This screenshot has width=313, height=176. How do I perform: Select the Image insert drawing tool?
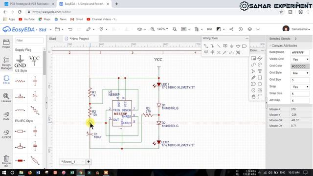(260, 90)
